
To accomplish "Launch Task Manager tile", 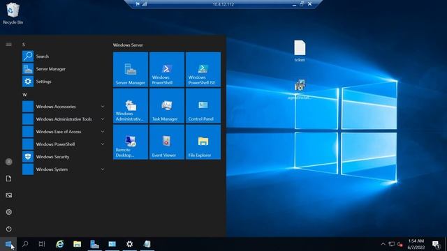I will click(167, 105).
